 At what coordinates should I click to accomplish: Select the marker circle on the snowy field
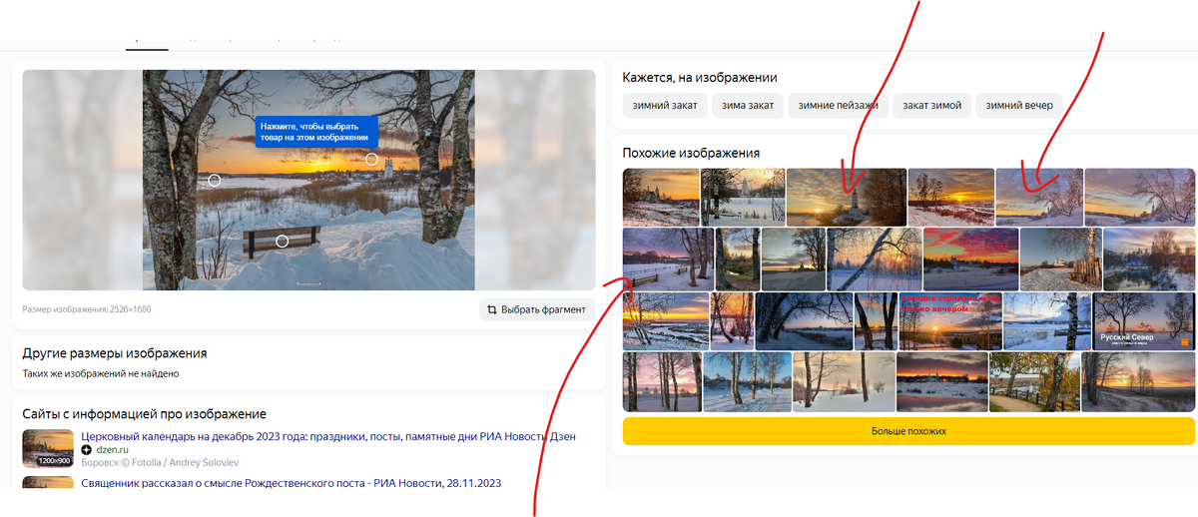(x=214, y=181)
